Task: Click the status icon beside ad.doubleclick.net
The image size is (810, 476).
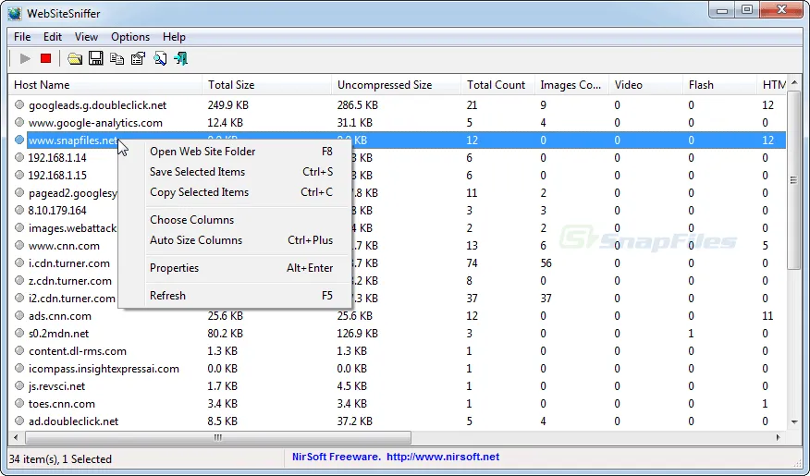Action: tap(19, 421)
